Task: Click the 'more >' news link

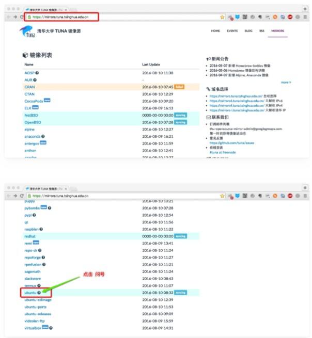Action: coord(286,83)
